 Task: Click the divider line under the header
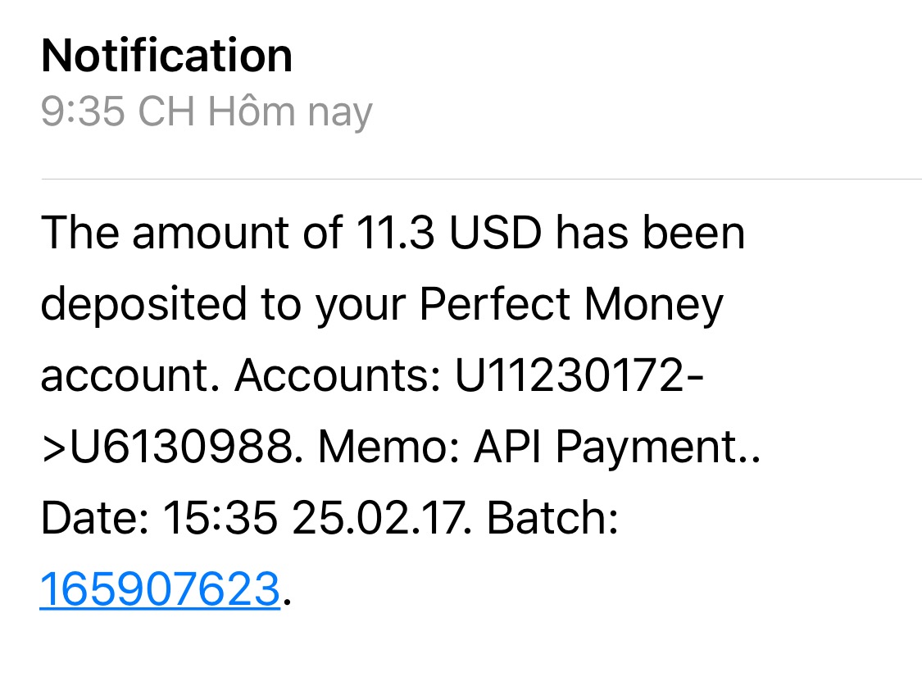click(480, 178)
